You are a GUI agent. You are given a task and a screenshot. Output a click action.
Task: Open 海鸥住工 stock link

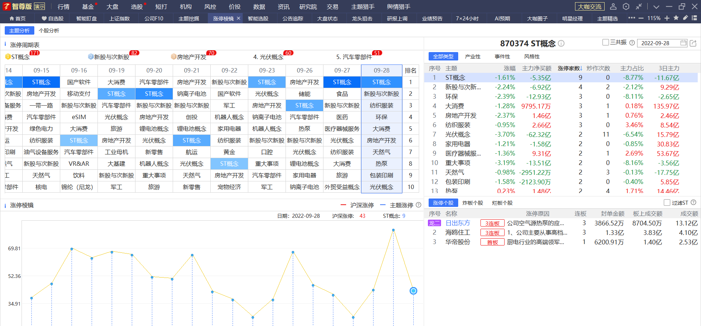coord(458,232)
